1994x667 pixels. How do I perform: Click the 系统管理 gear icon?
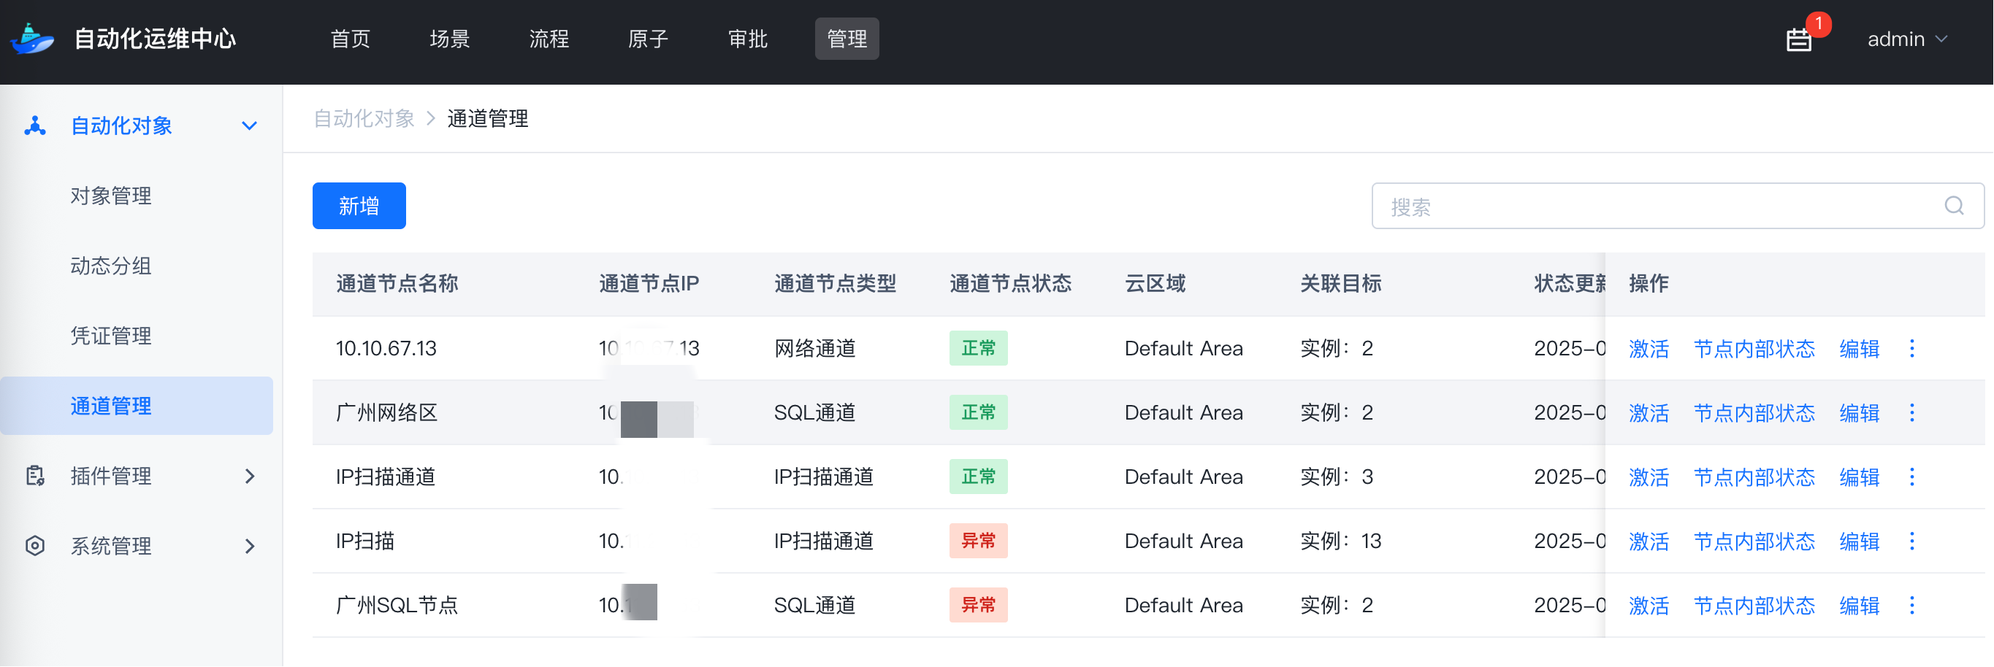click(x=35, y=547)
